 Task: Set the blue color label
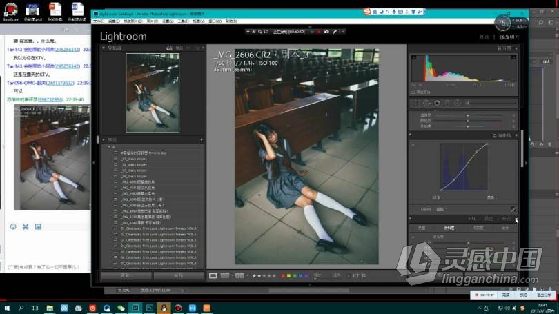click(x=300, y=275)
